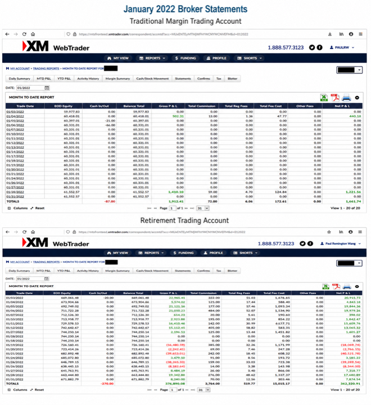The height and width of the screenshot is (405, 371).
Task: Export Retirement account report to Excel
Action: (x=326, y=286)
